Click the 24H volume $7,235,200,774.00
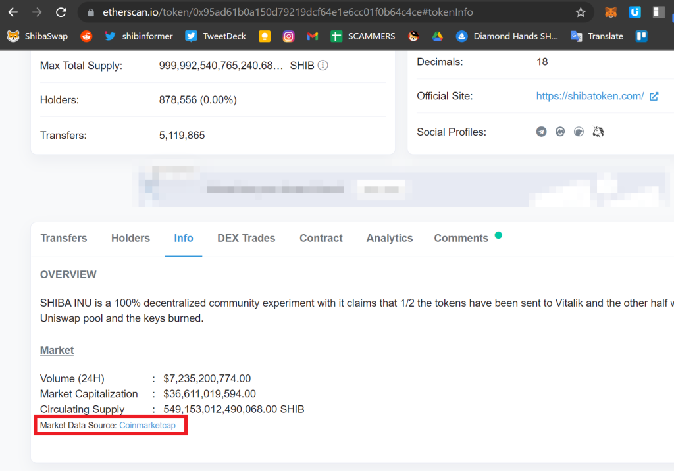Viewport: 674px width, 471px height. point(207,379)
